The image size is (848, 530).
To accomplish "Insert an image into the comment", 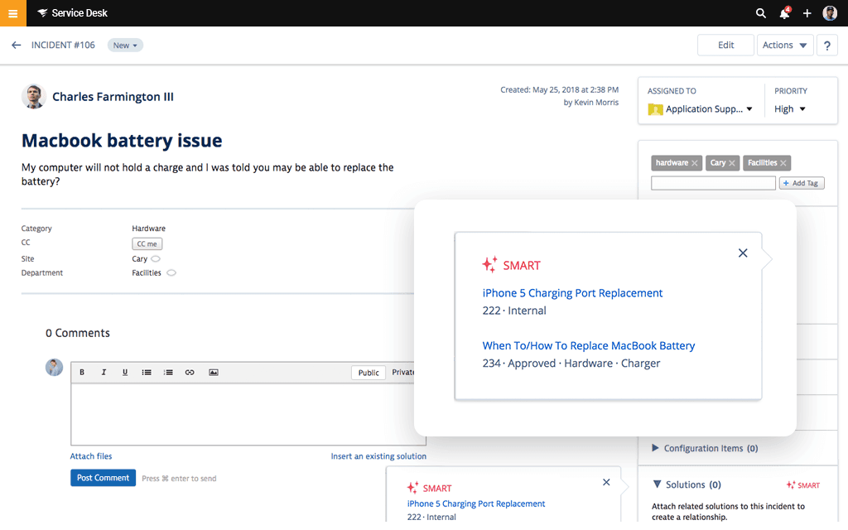I will 213,372.
